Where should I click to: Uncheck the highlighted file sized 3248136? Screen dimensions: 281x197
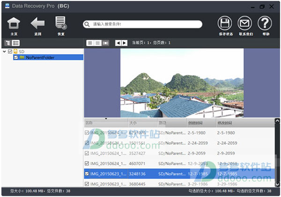point(87,174)
